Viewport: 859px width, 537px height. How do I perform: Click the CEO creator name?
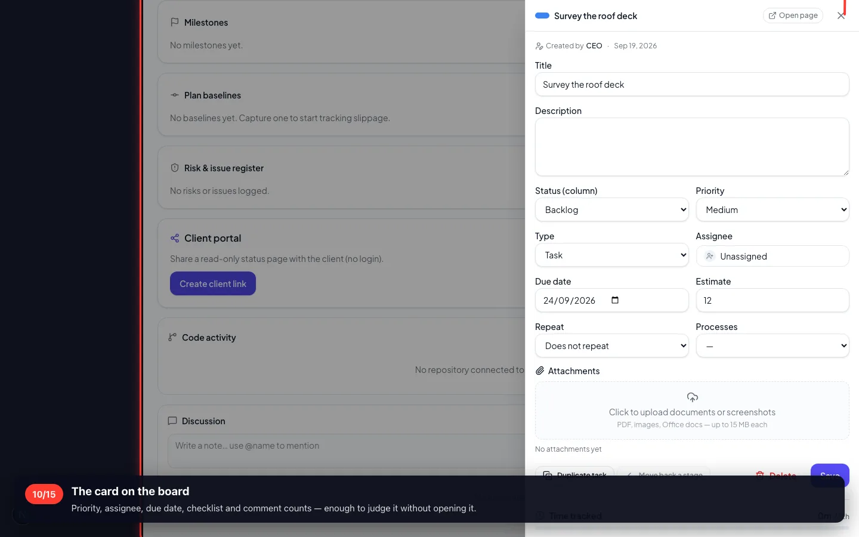coord(594,46)
